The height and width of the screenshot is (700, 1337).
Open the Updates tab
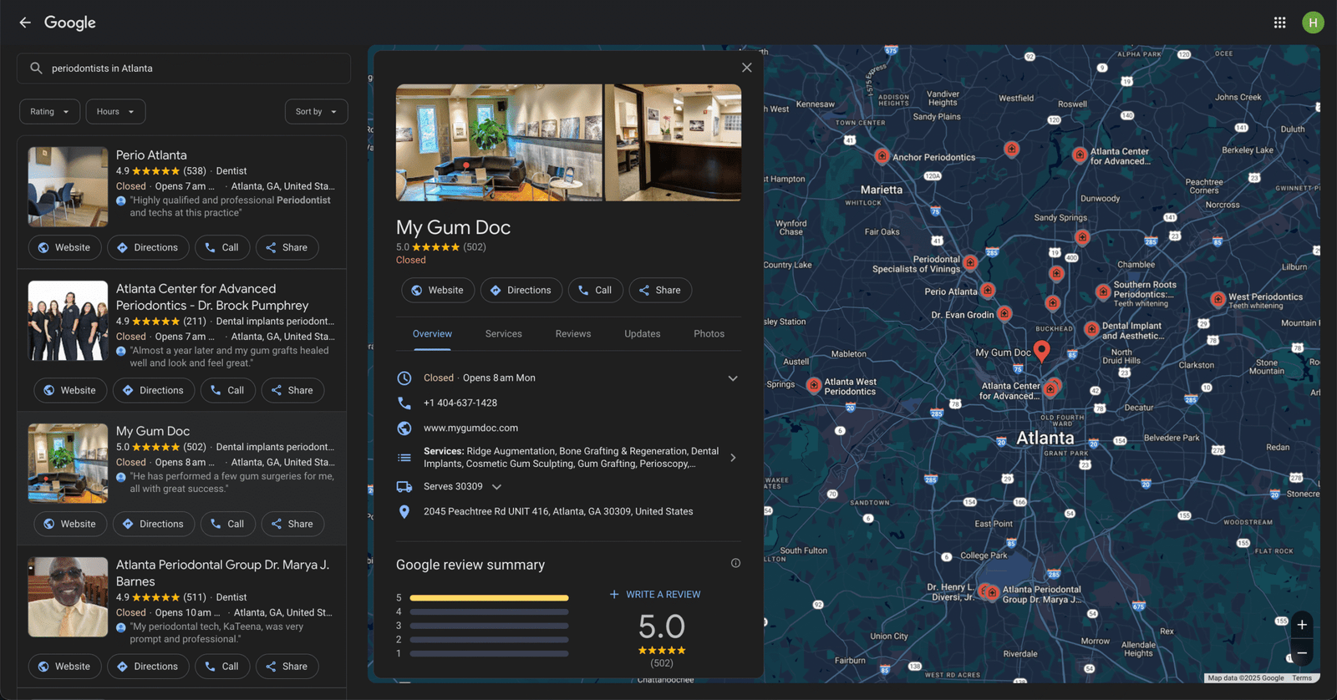pyautogui.click(x=643, y=334)
